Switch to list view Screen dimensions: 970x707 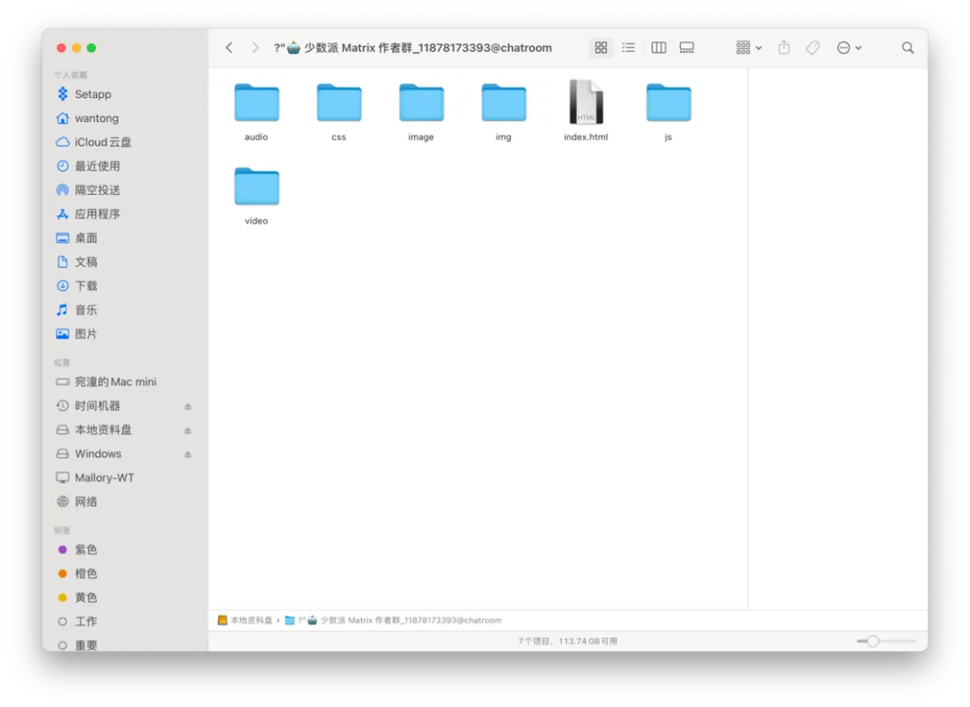629,48
